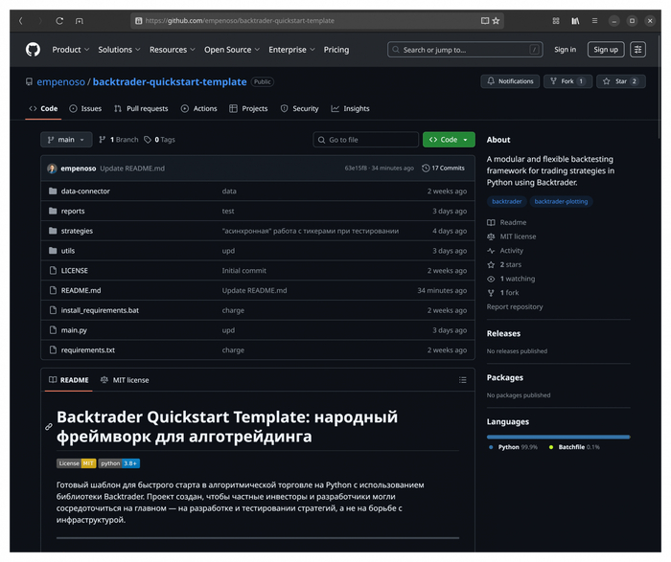This screenshot has height=562, width=671.
Task: Expand the Enterprise menu
Action: pos(291,50)
